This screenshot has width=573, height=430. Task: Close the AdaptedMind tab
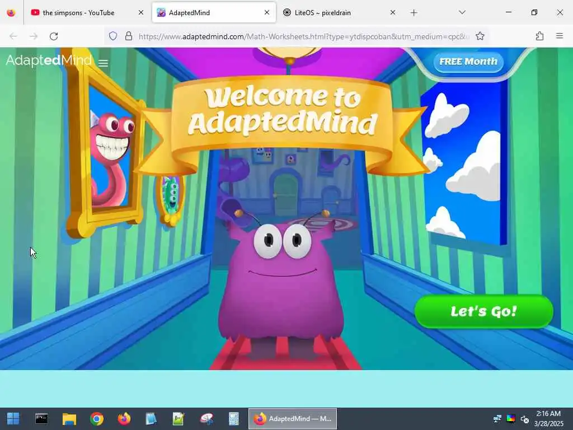click(267, 13)
